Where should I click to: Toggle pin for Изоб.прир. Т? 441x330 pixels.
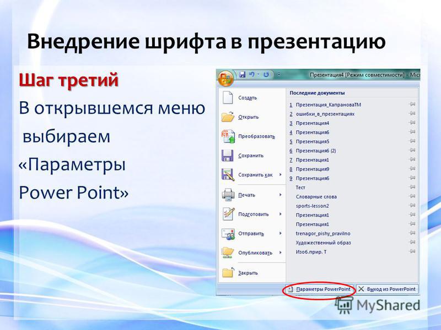click(x=412, y=252)
